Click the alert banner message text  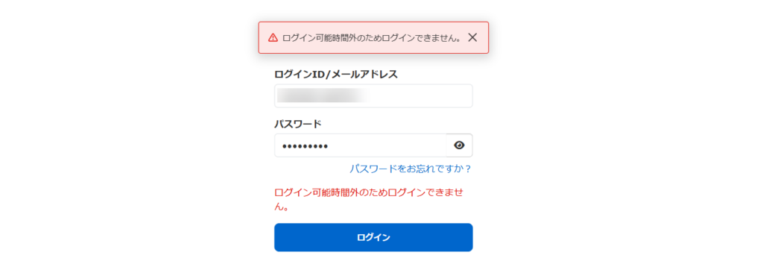point(372,37)
